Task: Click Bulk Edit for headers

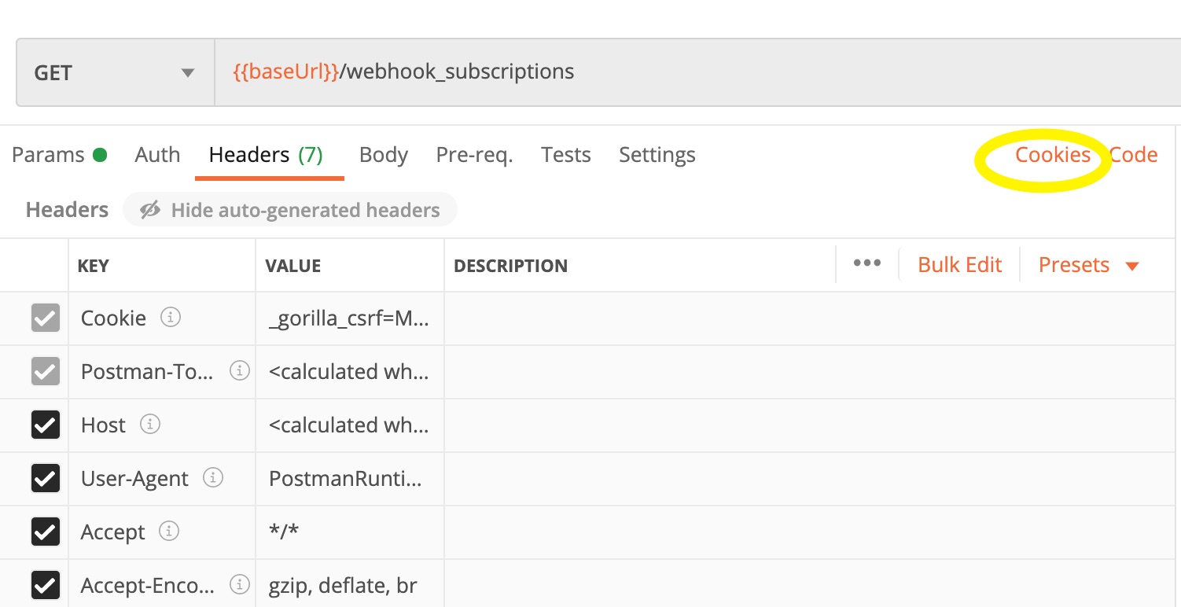Action: coord(958,264)
